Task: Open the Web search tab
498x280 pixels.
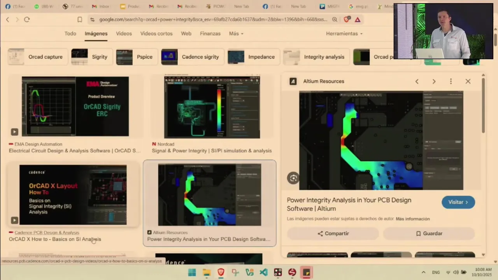Action: (186, 33)
